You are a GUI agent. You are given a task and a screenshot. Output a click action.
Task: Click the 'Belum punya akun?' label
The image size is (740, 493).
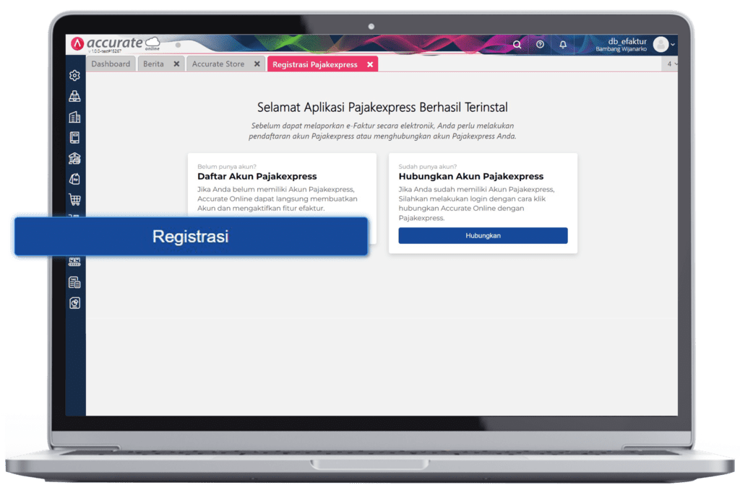click(x=226, y=166)
